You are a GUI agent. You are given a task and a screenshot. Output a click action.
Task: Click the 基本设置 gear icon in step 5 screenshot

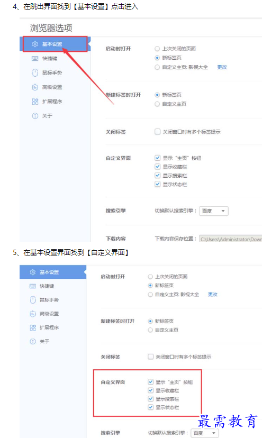point(33,272)
